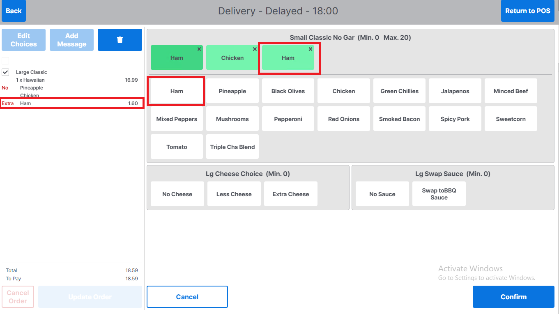The width and height of the screenshot is (559, 314).
Task: Remove the first selected Ham chip
Action: pos(199,49)
